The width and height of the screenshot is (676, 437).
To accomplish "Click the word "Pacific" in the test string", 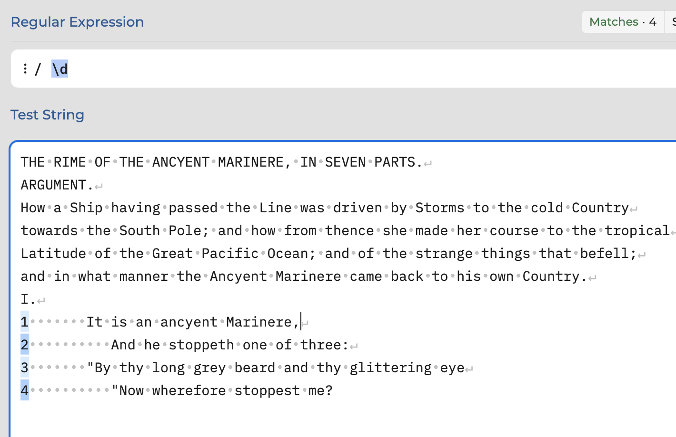I will point(230,253).
